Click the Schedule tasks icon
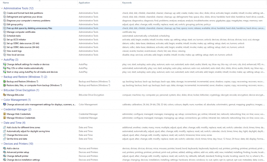 (5, 36)
